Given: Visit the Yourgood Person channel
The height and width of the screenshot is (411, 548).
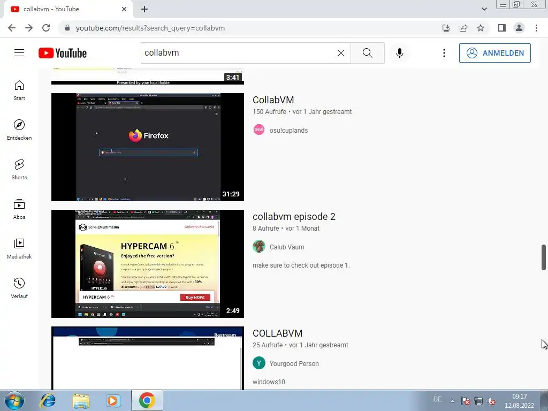Looking at the screenshot, I should pos(294,364).
